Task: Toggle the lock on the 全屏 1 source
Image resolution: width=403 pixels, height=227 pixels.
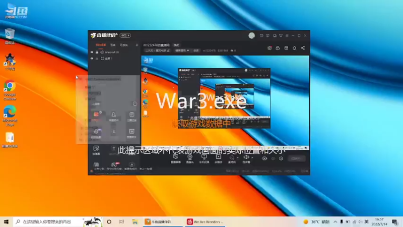Action: click(97, 59)
